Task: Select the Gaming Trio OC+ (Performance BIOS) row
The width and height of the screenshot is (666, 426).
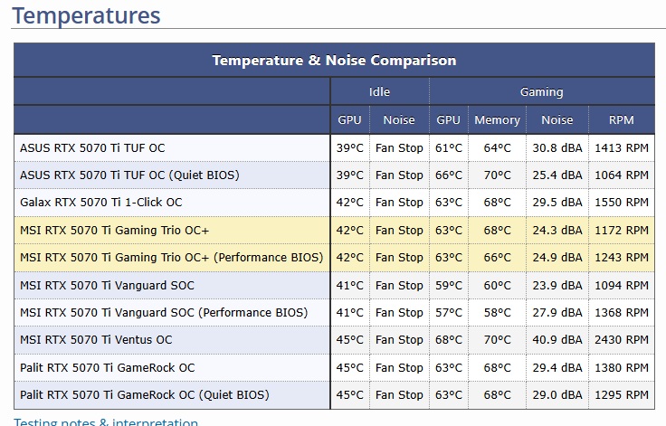Action: 334,258
